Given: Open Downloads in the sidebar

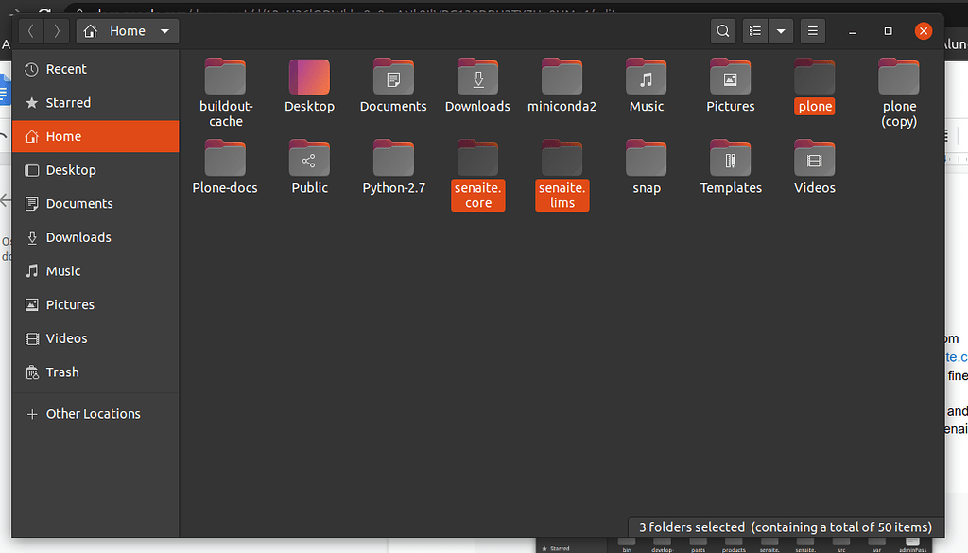Looking at the screenshot, I should [78, 237].
